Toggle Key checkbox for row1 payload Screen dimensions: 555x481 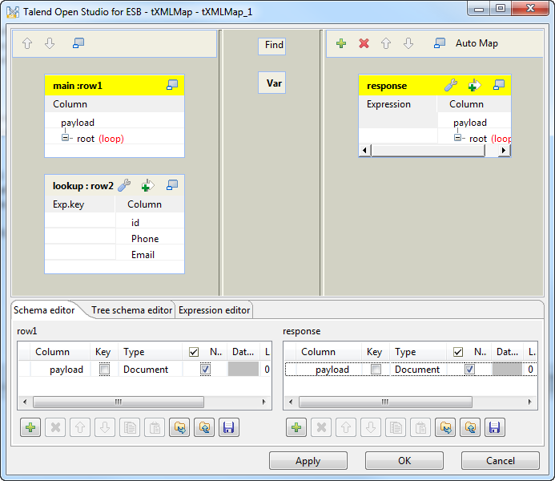104,370
